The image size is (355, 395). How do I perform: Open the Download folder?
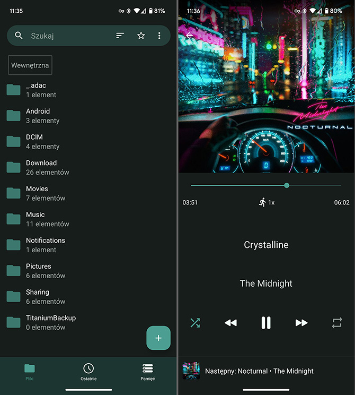[88, 168]
